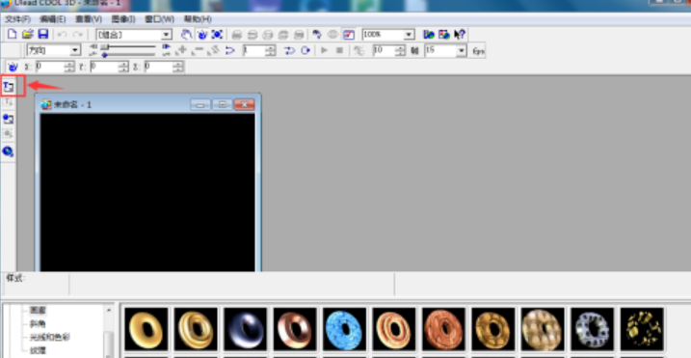
Task: Select the Insert Graphics tool in left sidebar
Action: pos(9,120)
